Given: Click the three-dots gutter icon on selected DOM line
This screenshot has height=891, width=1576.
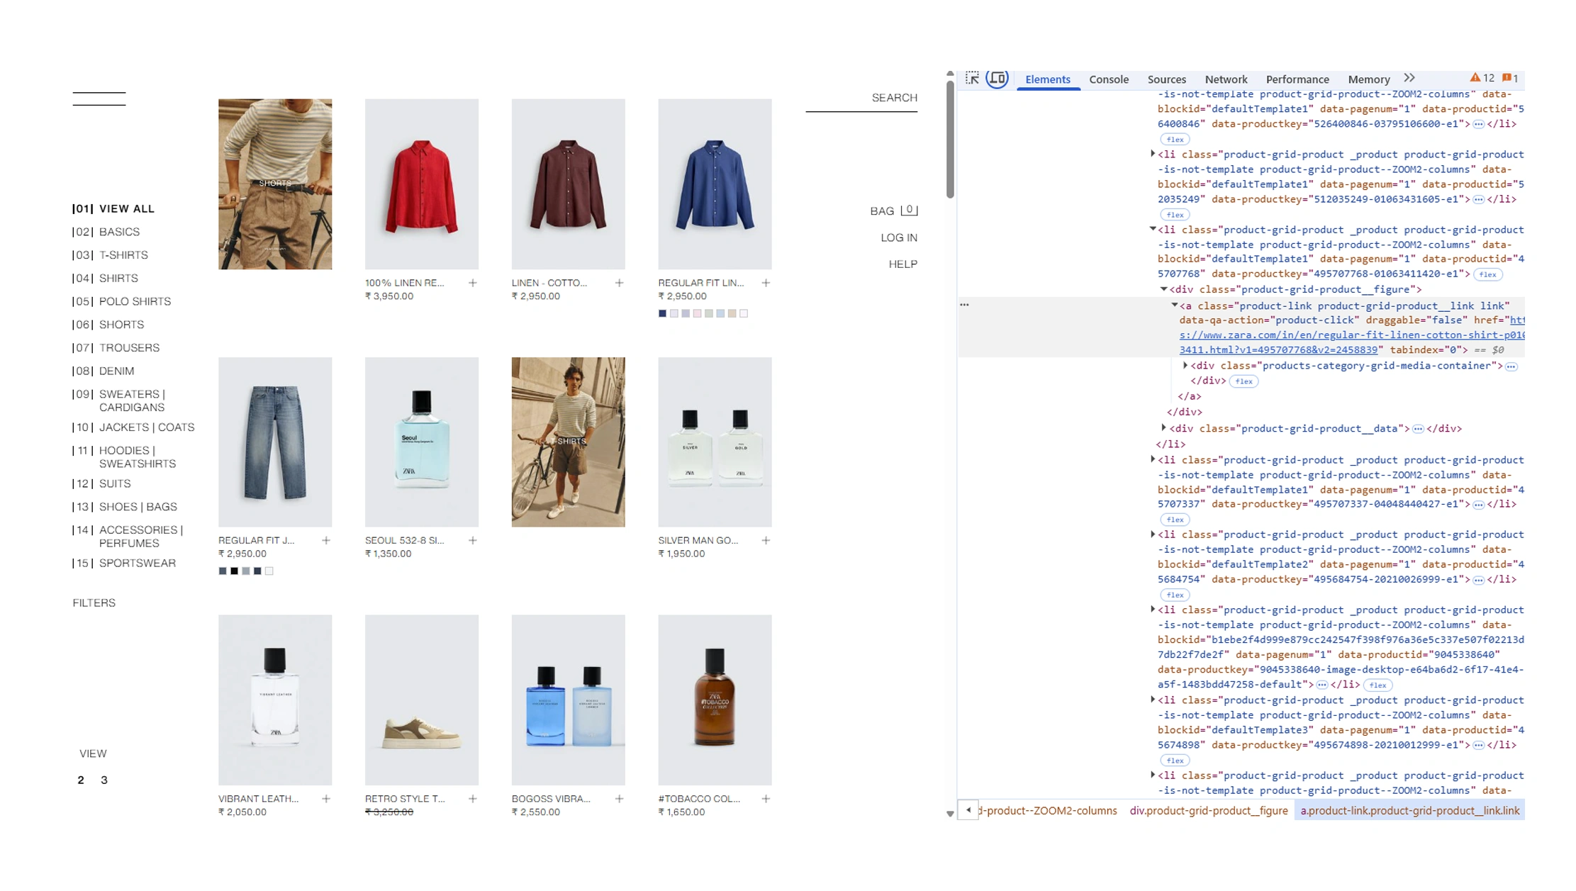Looking at the screenshot, I should 964,305.
